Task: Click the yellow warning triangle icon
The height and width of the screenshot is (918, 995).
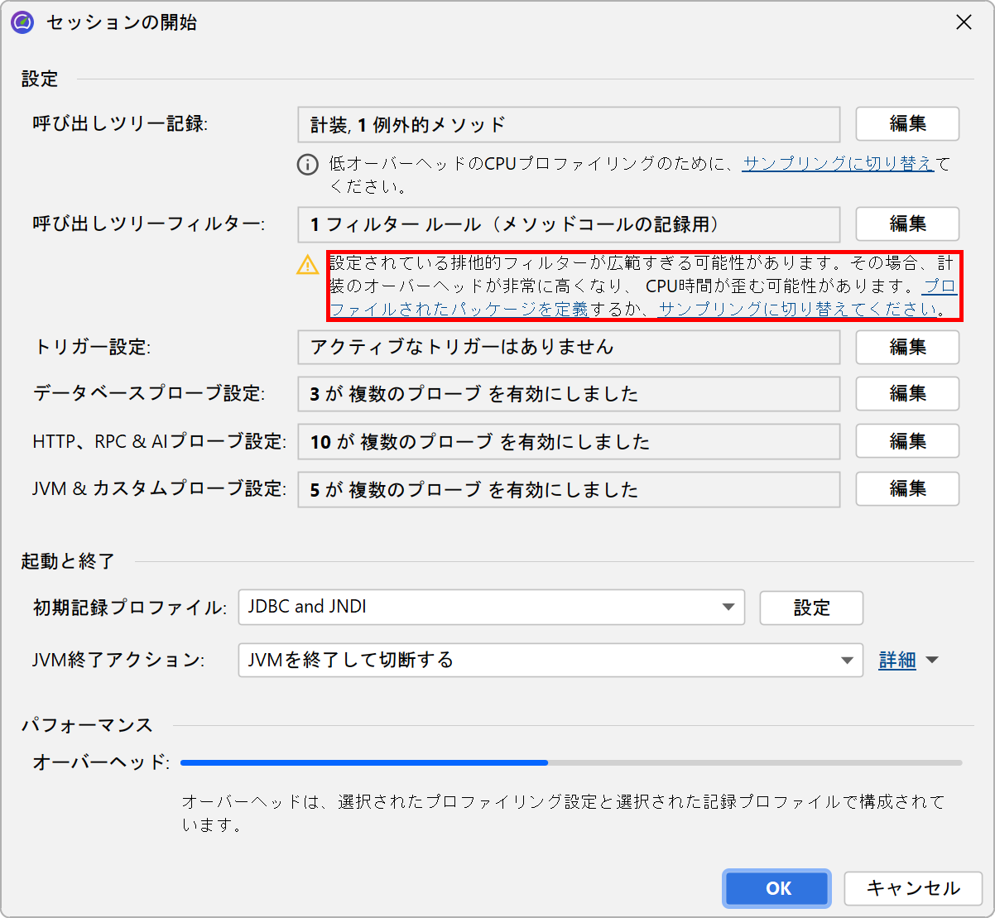Action: tap(308, 265)
